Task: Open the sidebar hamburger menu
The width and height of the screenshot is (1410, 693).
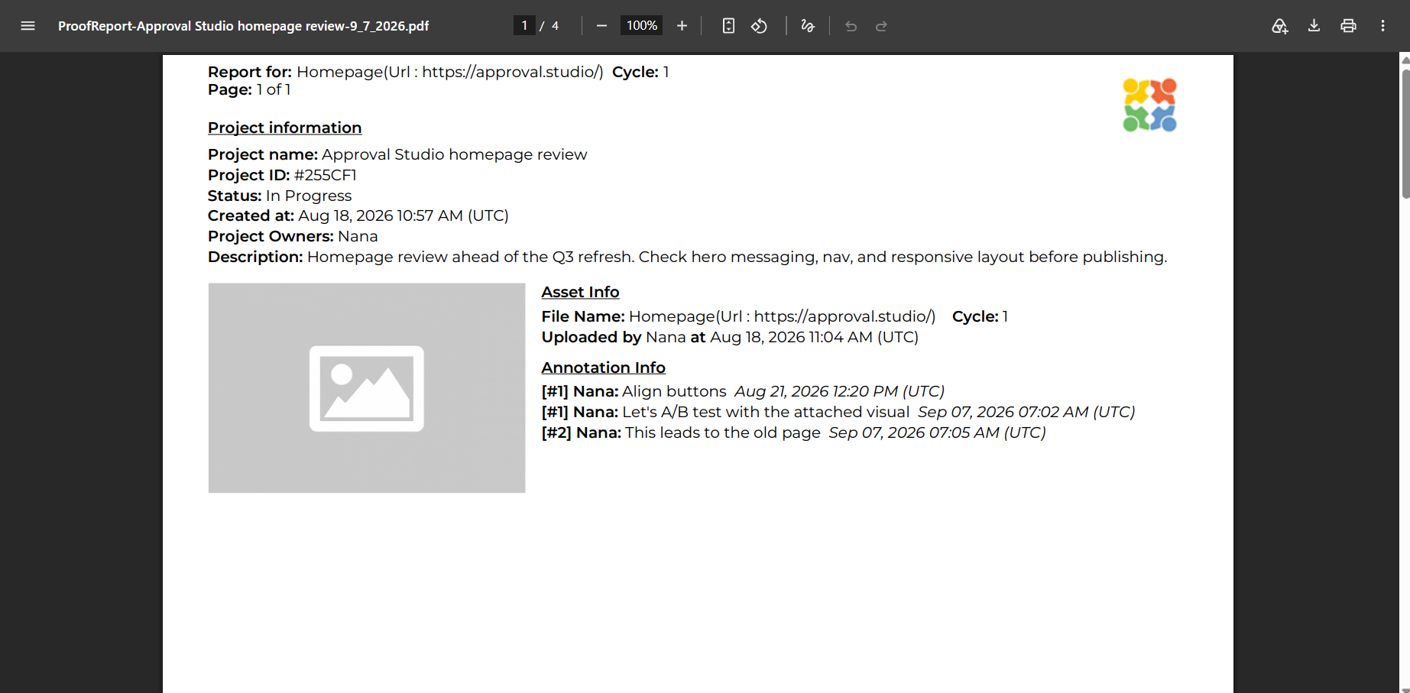Action: point(28,26)
